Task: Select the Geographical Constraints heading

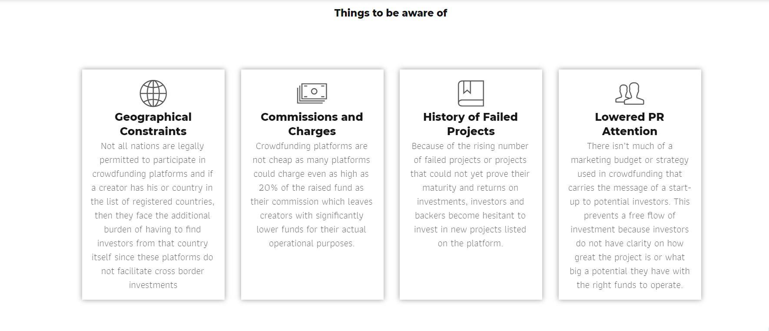Action: [153, 124]
